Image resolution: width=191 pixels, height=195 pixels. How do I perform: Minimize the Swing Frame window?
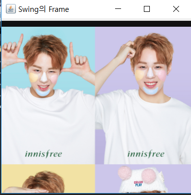pos(118,9)
